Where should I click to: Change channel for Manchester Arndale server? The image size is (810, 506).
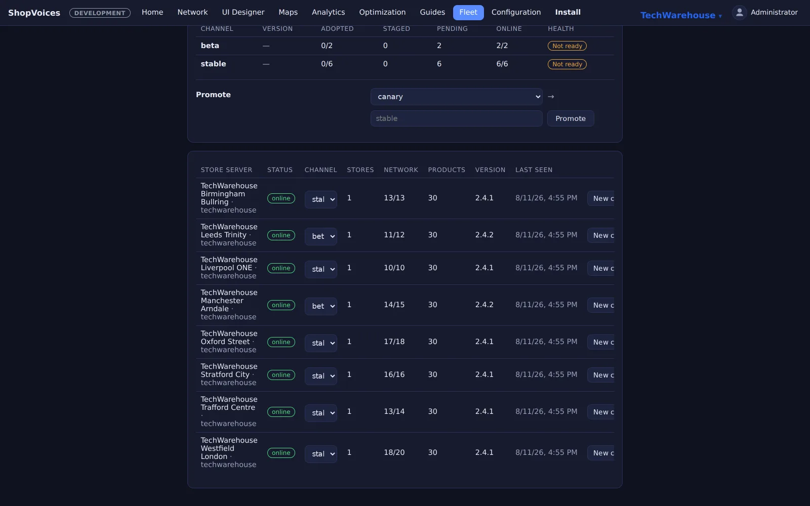click(321, 306)
